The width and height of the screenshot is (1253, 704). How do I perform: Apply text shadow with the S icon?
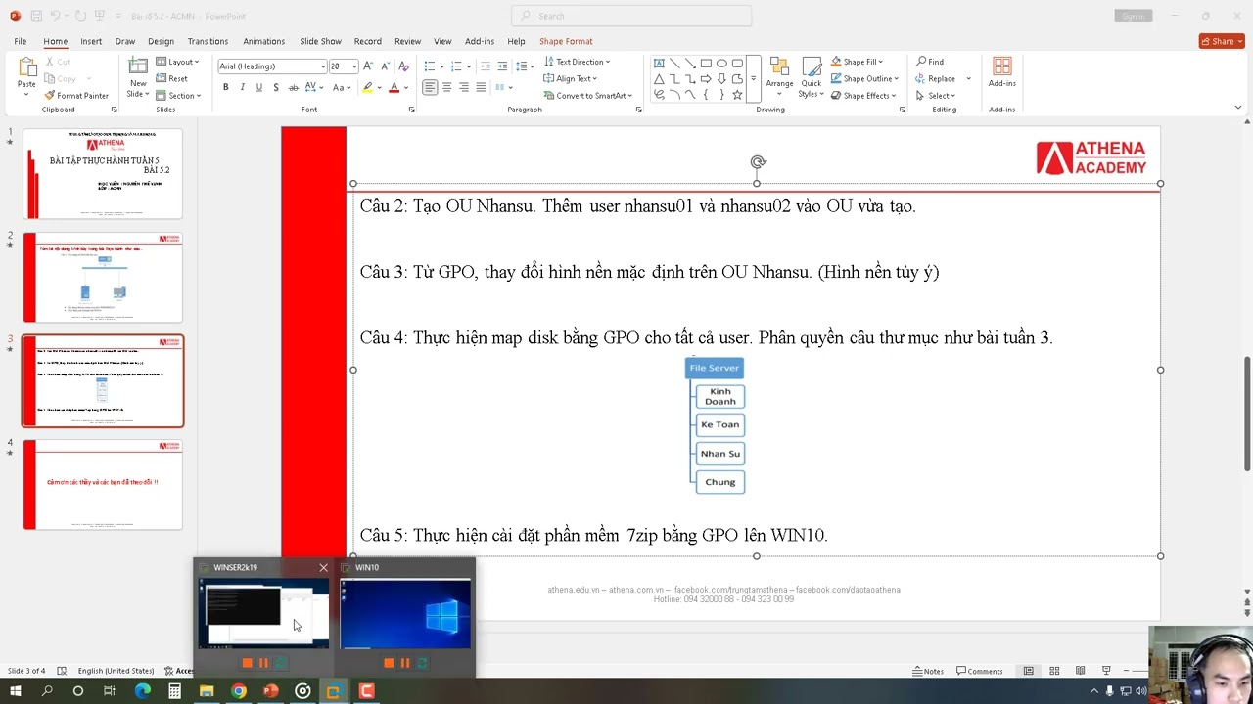coord(276,88)
